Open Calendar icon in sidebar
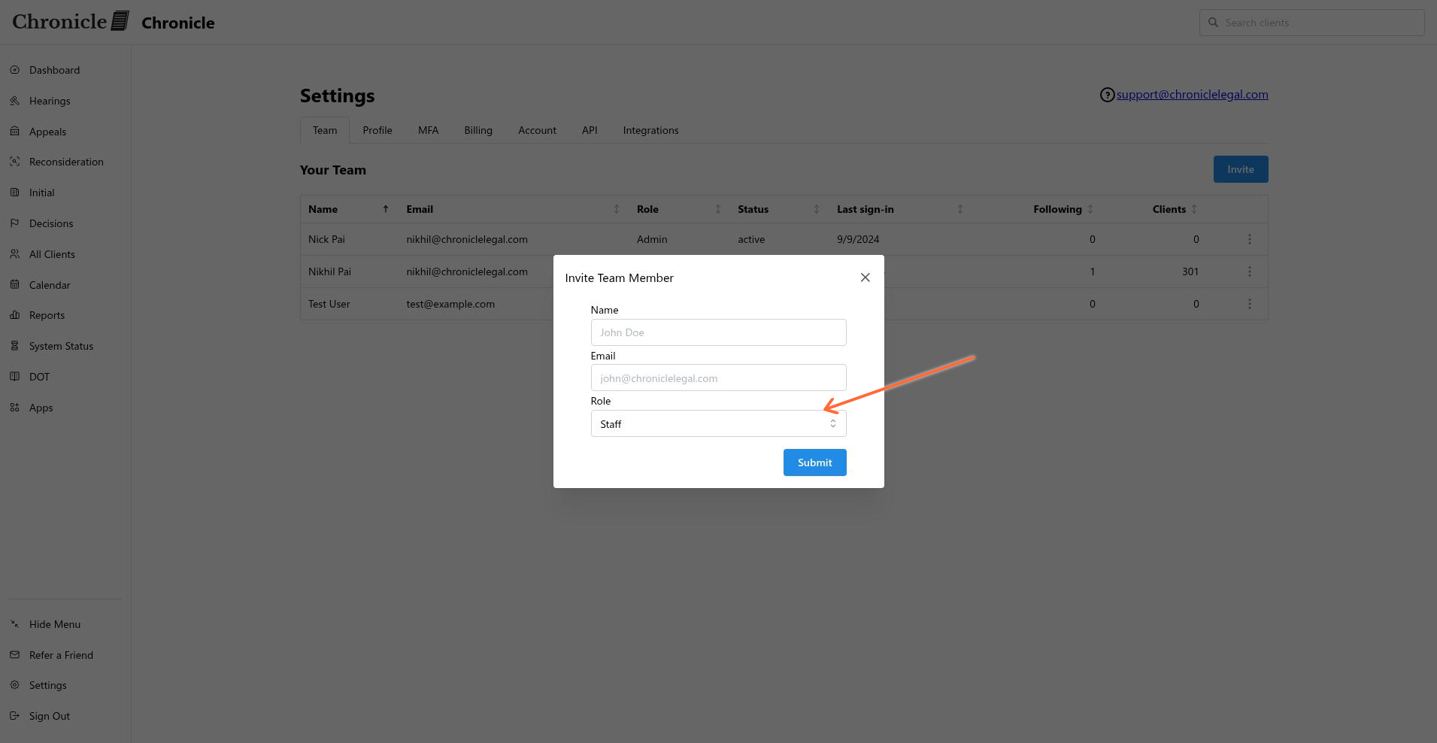The width and height of the screenshot is (1437, 743). pyautogui.click(x=14, y=285)
